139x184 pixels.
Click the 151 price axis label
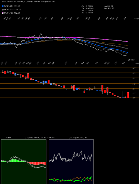[x=134, y=78]
